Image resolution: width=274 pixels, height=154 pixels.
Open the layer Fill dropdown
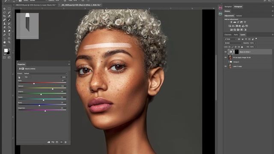click(x=256, y=47)
